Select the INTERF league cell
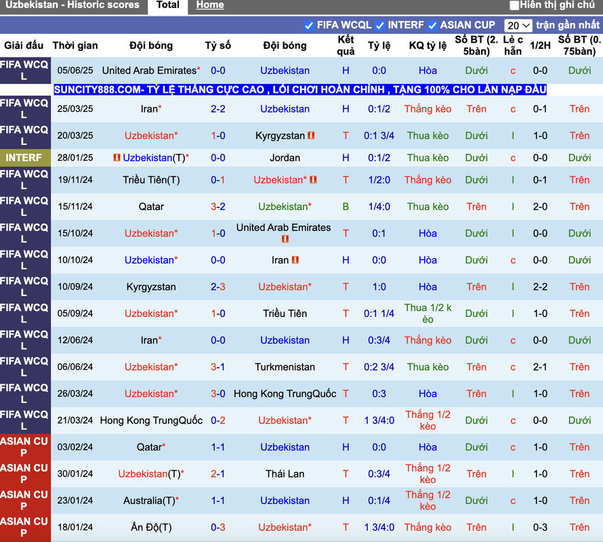 (25, 158)
